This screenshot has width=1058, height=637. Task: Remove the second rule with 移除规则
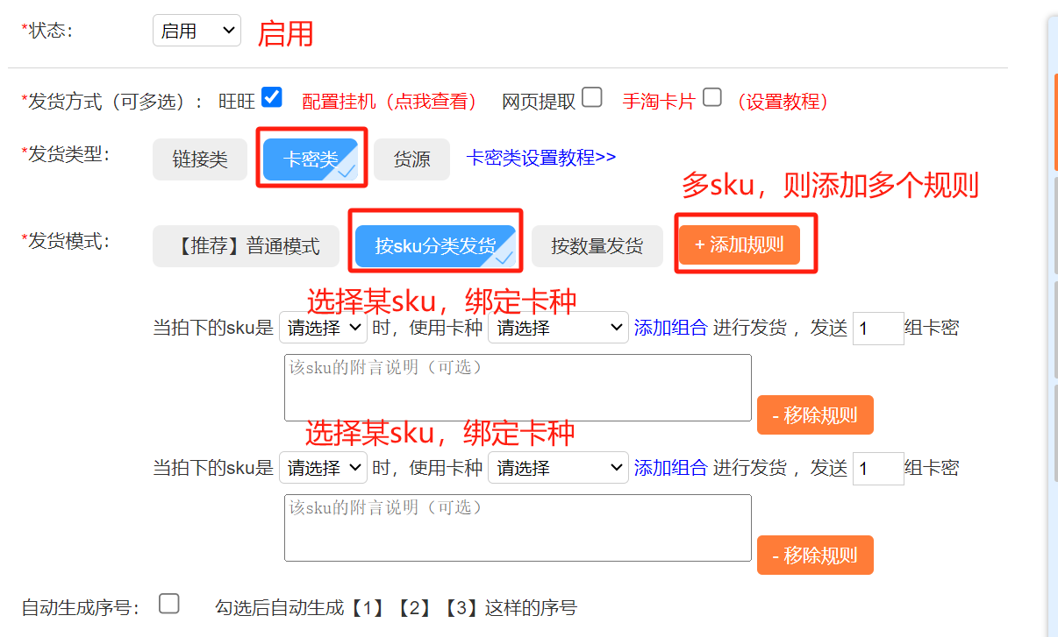(815, 555)
